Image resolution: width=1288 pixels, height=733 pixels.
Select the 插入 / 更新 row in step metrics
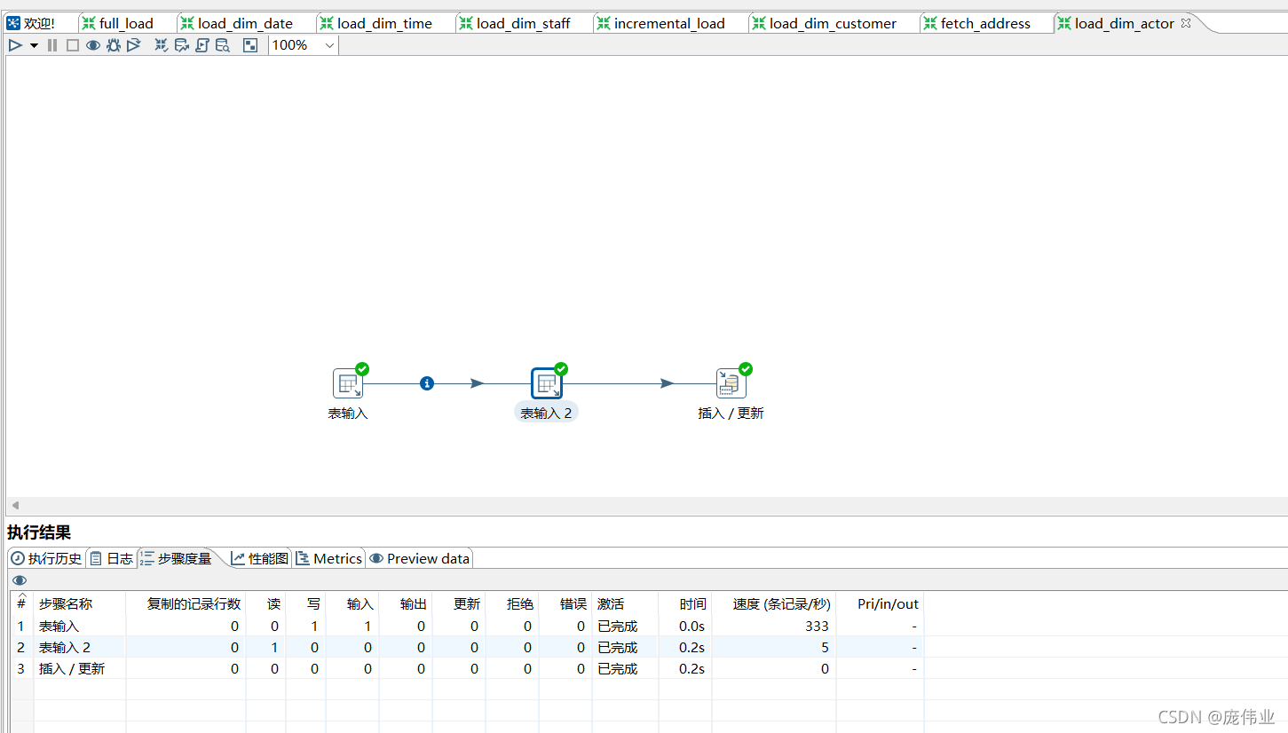(467, 668)
